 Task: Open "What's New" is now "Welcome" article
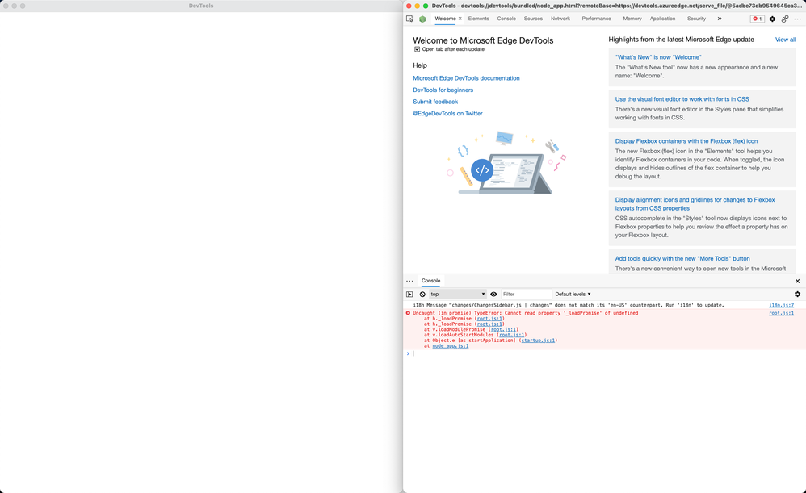tap(658, 57)
